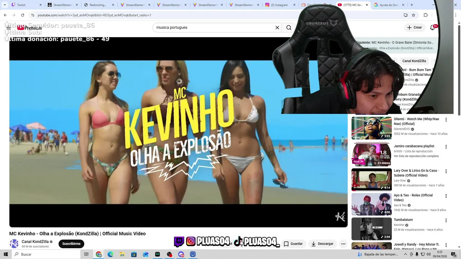461x259 pixels.
Task: Switch to the (3) Instagram tab
Action: (x=280, y=5)
